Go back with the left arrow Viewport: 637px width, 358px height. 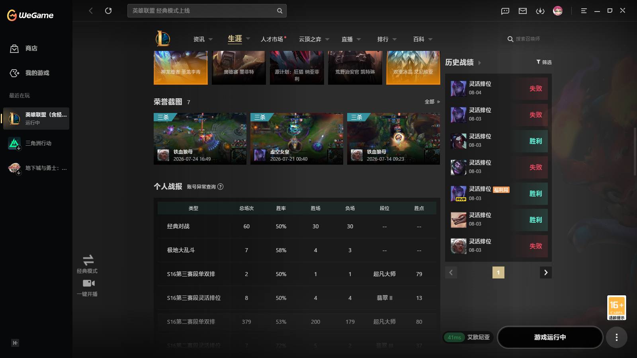coord(91,11)
